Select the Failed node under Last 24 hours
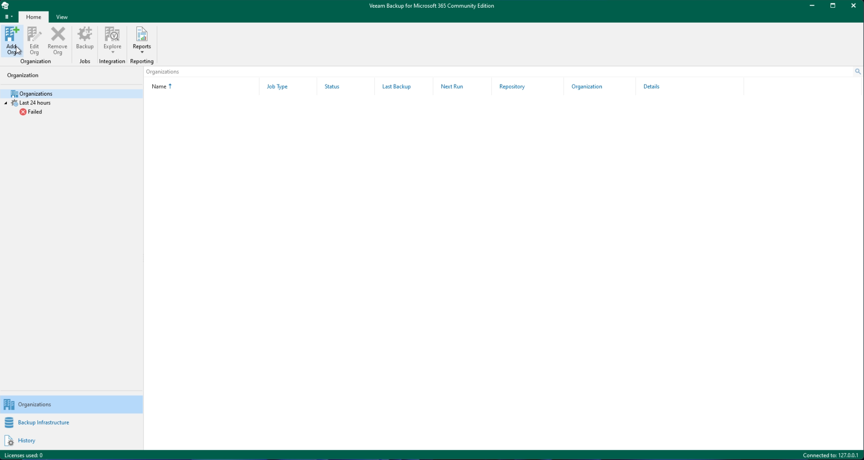The image size is (864, 460). pyautogui.click(x=35, y=112)
